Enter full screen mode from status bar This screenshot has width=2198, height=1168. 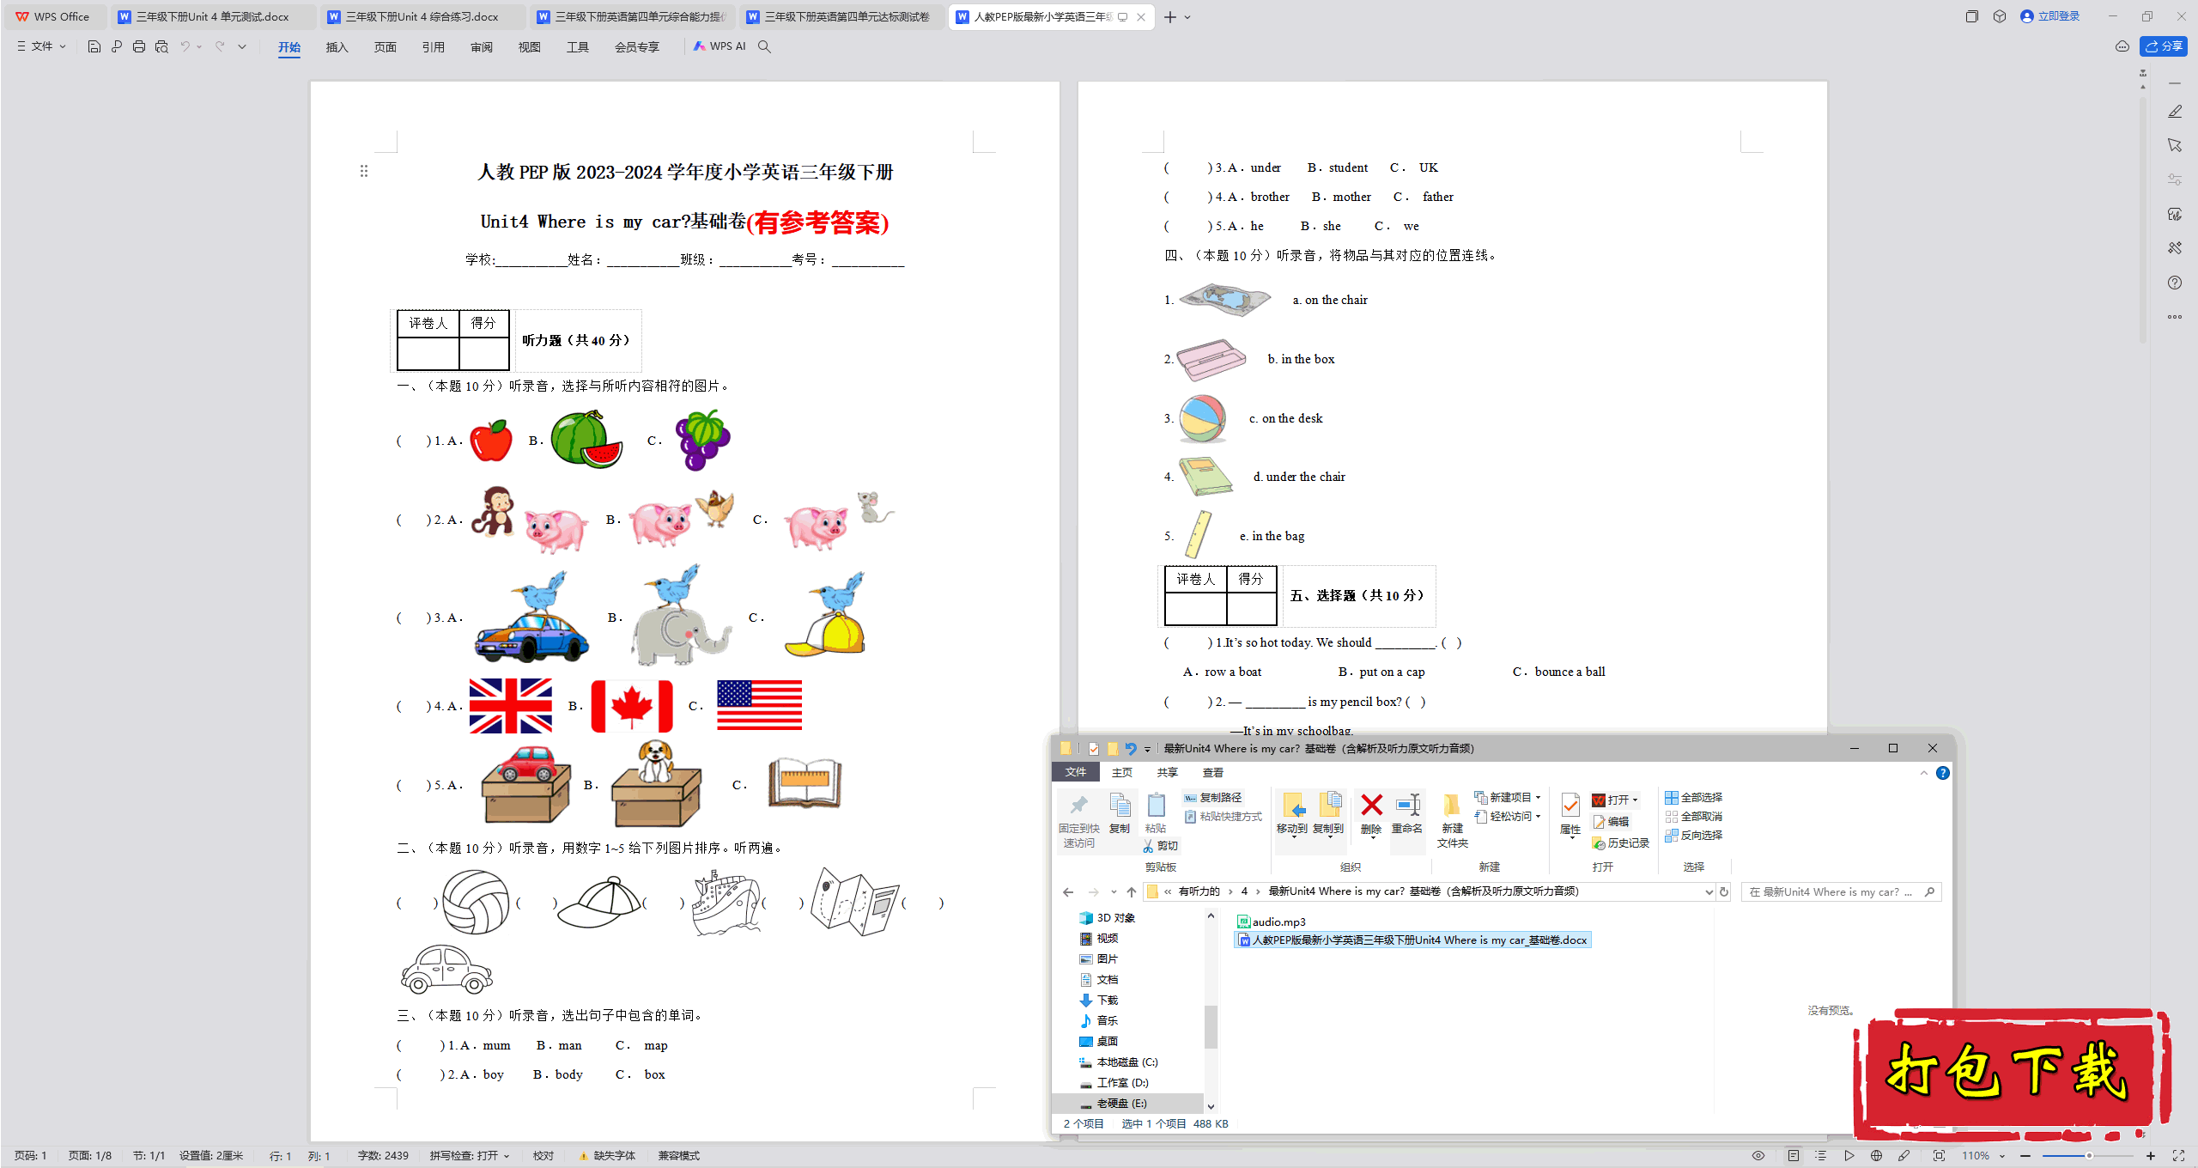click(2178, 1156)
